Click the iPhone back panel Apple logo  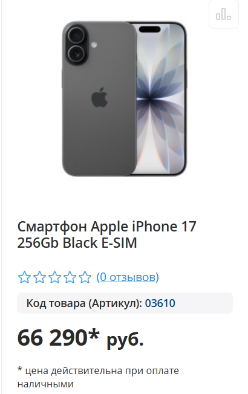[x=99, y=97]
